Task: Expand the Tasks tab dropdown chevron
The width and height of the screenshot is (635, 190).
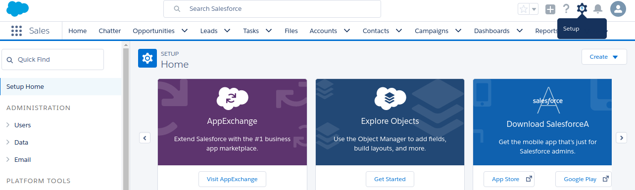Action: [269, 31]
